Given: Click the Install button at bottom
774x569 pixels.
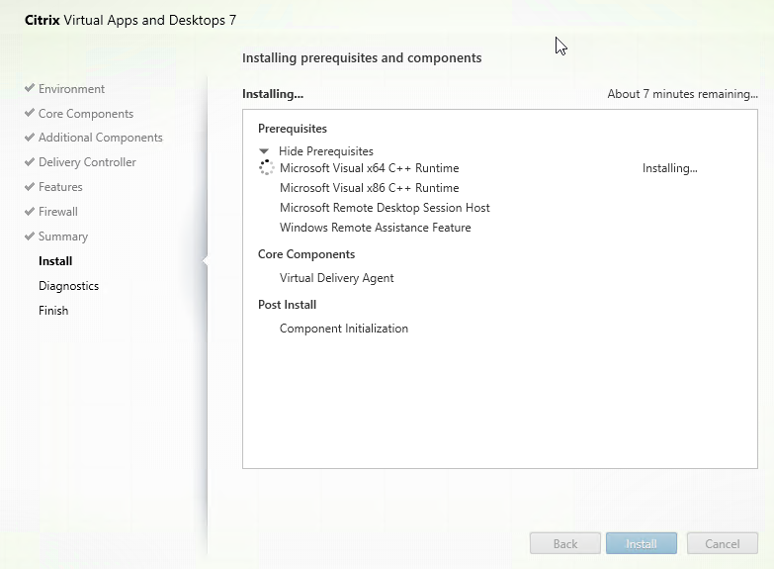Looking at the screenshot, I should pos(641,543).
